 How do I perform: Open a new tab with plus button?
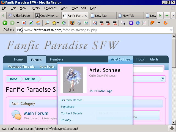pyautogui.click(x=167, y=15)
